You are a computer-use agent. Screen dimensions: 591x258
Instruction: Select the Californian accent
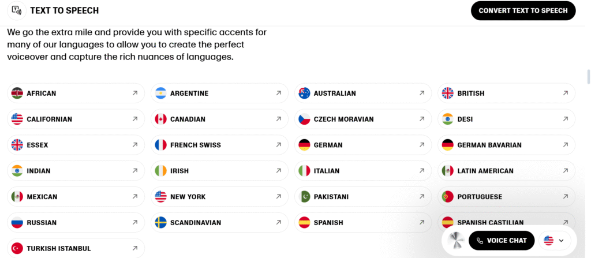pos(76,119)
